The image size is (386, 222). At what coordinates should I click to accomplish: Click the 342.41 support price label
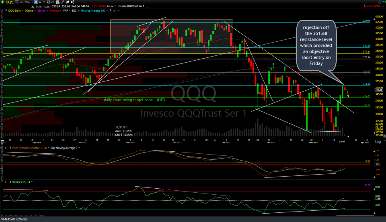click(367, 96)
